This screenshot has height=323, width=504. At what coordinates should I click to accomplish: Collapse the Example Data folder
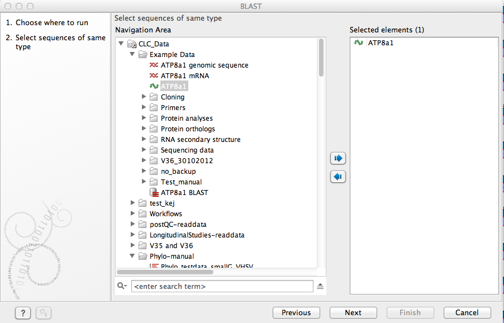click(132, 55)
